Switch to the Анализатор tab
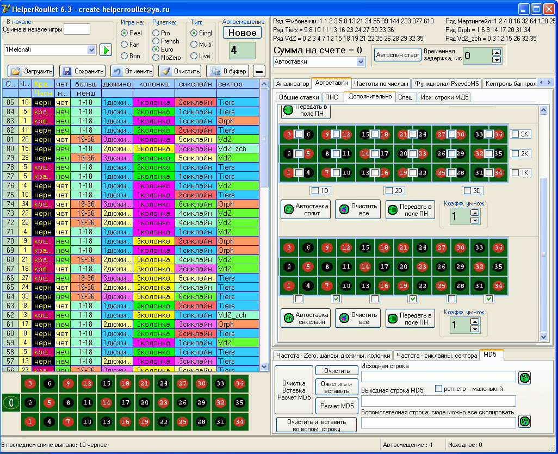The height and width of the screenshot is (454, 558). 293,84
